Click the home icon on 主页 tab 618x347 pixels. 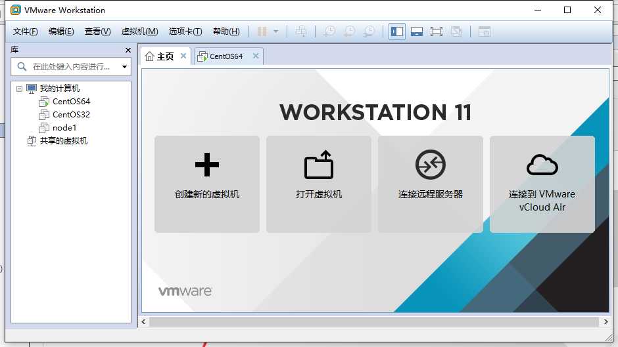(x=149, y=56)
